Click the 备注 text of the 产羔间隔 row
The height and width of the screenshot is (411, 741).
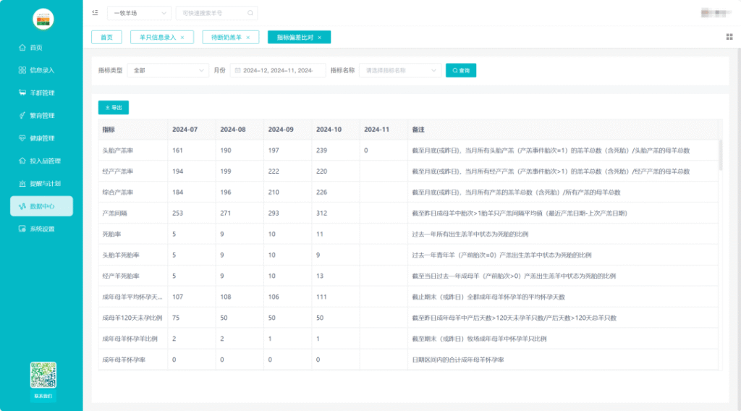click(520, 213)
